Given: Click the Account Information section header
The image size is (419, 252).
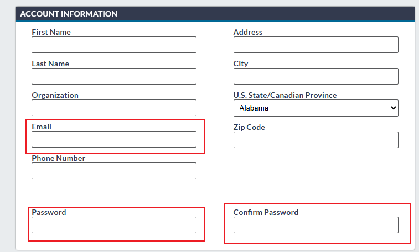Looking at the screenshot, I should [x=69, y=14].
